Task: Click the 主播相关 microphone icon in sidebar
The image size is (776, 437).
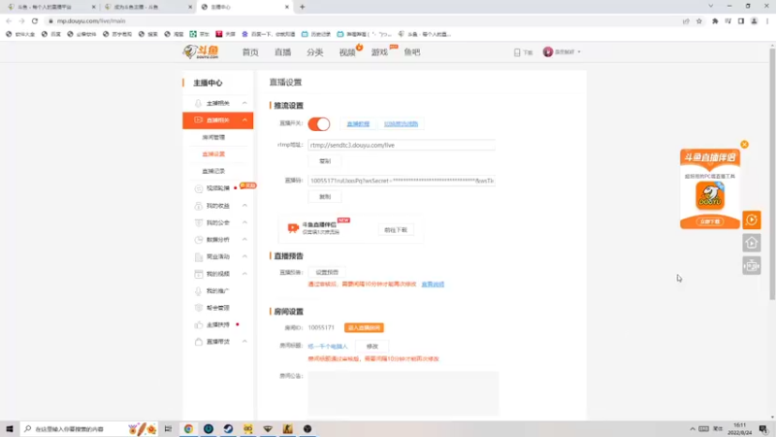Action: (x=198, y=103)
